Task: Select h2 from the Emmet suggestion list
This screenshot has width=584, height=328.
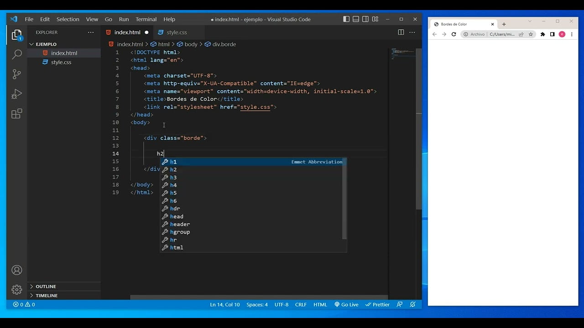Action: click(x=173, y=169)
